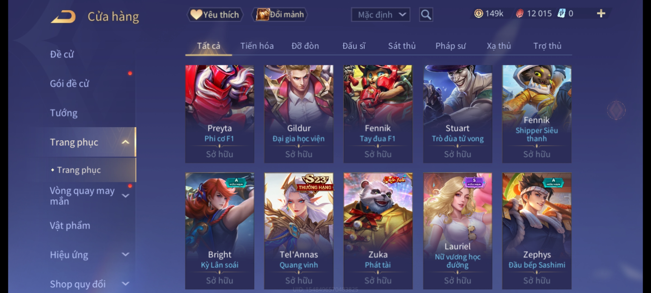
Task: Open the Mặc định sort dropdown
Action: click(x=380, y=15)
